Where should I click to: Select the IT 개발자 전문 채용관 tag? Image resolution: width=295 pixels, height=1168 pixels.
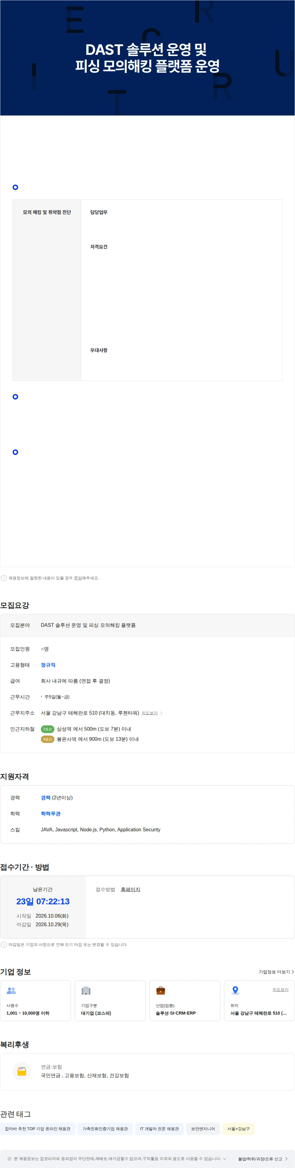pyautogui.click(x=159, y=1129)
